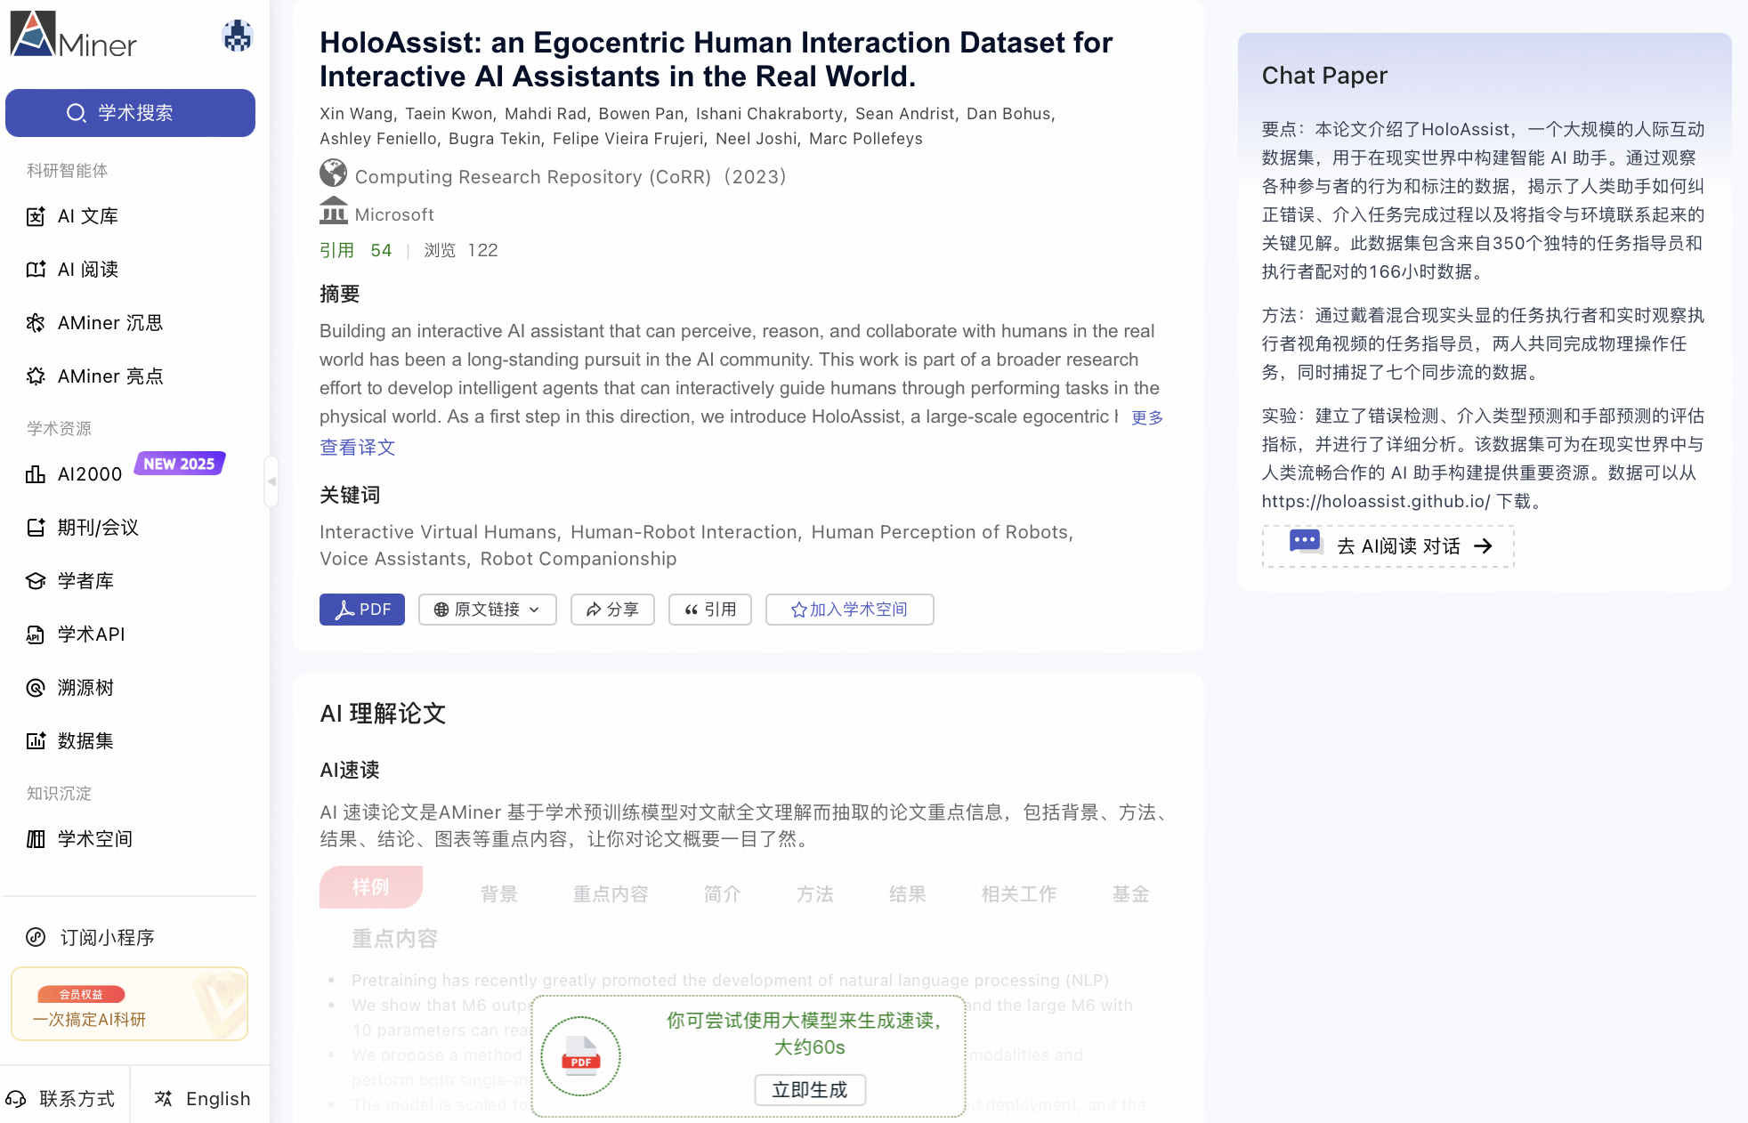Expand the 原文链接 dropdown
1748x1123 pixels.
click(487, 610)
